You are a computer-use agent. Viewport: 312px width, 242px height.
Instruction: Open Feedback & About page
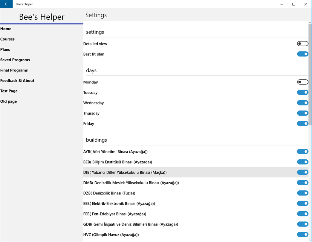pos(17,81)
